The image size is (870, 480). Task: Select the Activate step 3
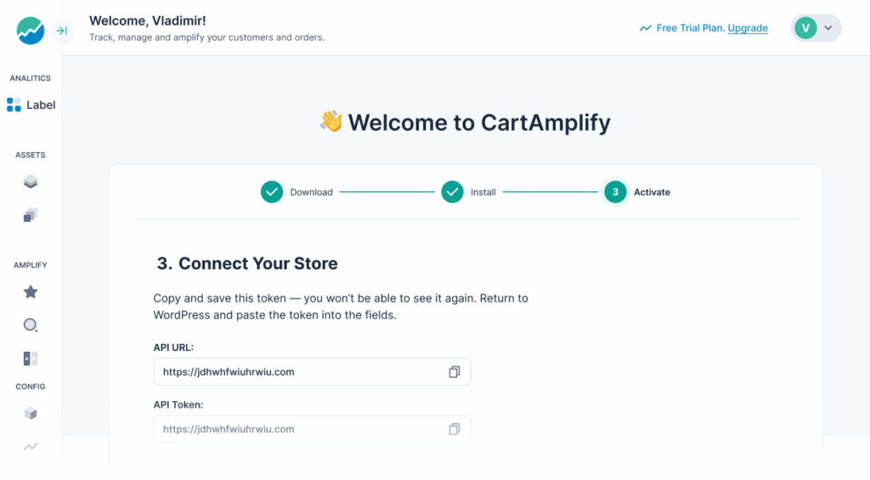pyautogui.click(x=637, y=192)
